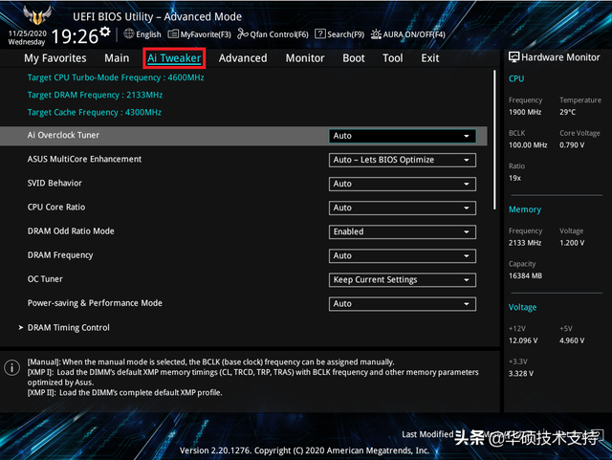Click the 29°C temperature value

567,113
